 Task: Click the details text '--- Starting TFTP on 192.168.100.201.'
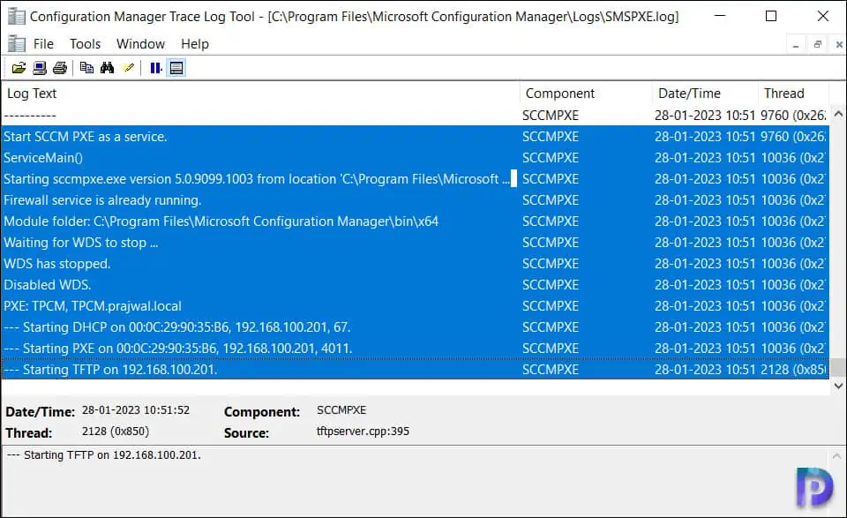(104, 455)
